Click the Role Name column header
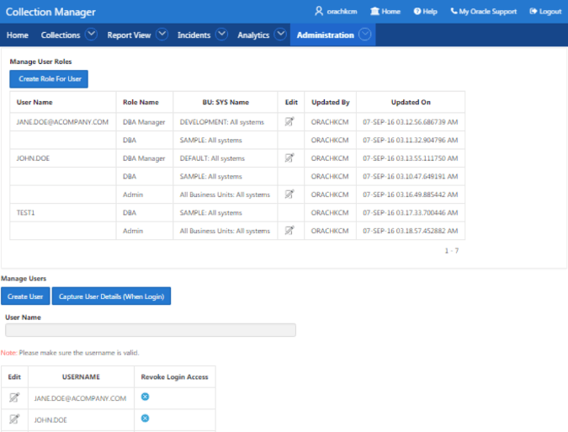The image size is (568, 432). [141, 102]
